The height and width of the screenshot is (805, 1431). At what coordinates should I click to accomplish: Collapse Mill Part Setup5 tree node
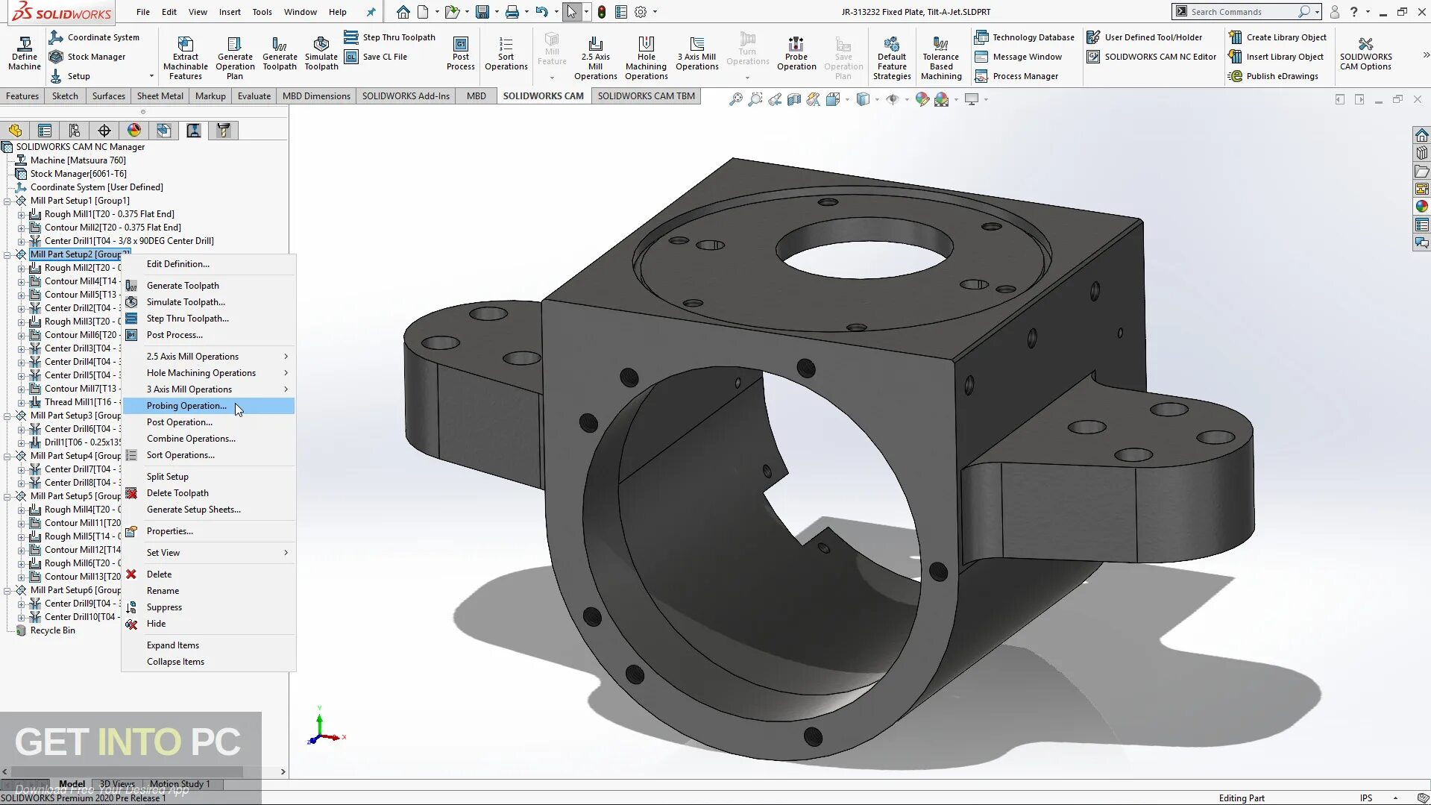point(7,496)
